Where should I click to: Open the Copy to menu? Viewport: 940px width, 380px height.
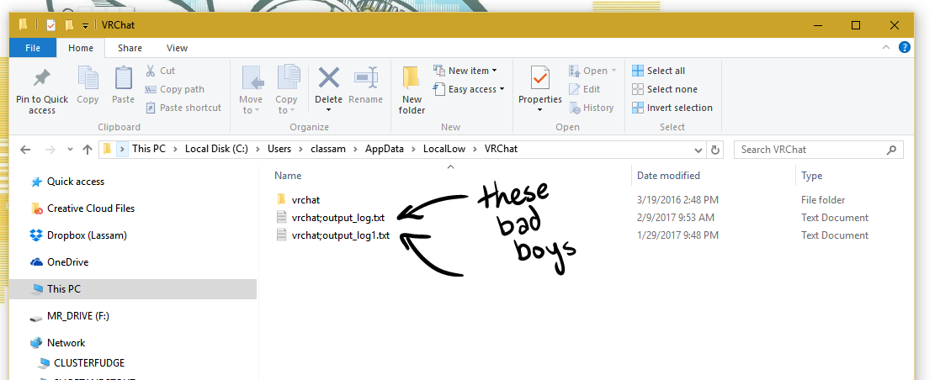coord(287,90)
